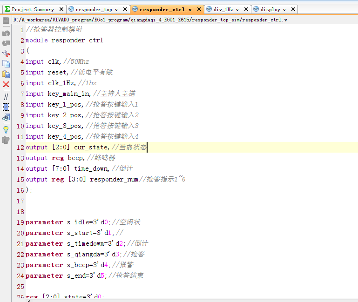Toggle line comments with the // icon
This screenshot has width=358, height=302.
[6, 97]
